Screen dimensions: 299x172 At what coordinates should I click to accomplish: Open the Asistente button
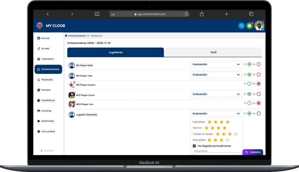click(x=253, y=152)
